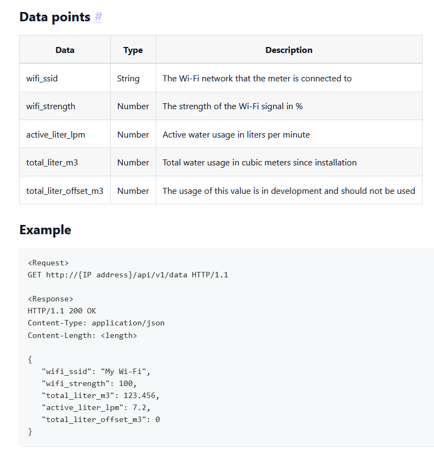This screenshot has width=434, height=451.
Task: Click the HTTP/1.1 200 OK line
Action: tap(62, 311)
